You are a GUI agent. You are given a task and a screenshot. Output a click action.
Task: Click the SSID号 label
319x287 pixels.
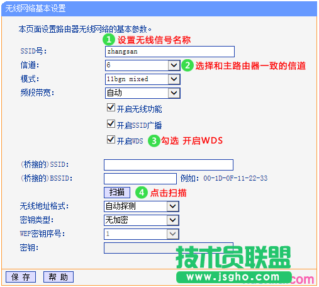pyautogui.click(x=33, y=52)
